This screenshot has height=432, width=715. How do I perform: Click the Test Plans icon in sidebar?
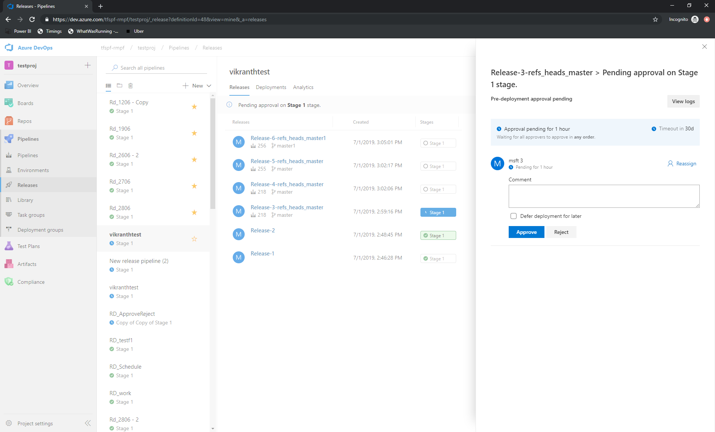9,246
